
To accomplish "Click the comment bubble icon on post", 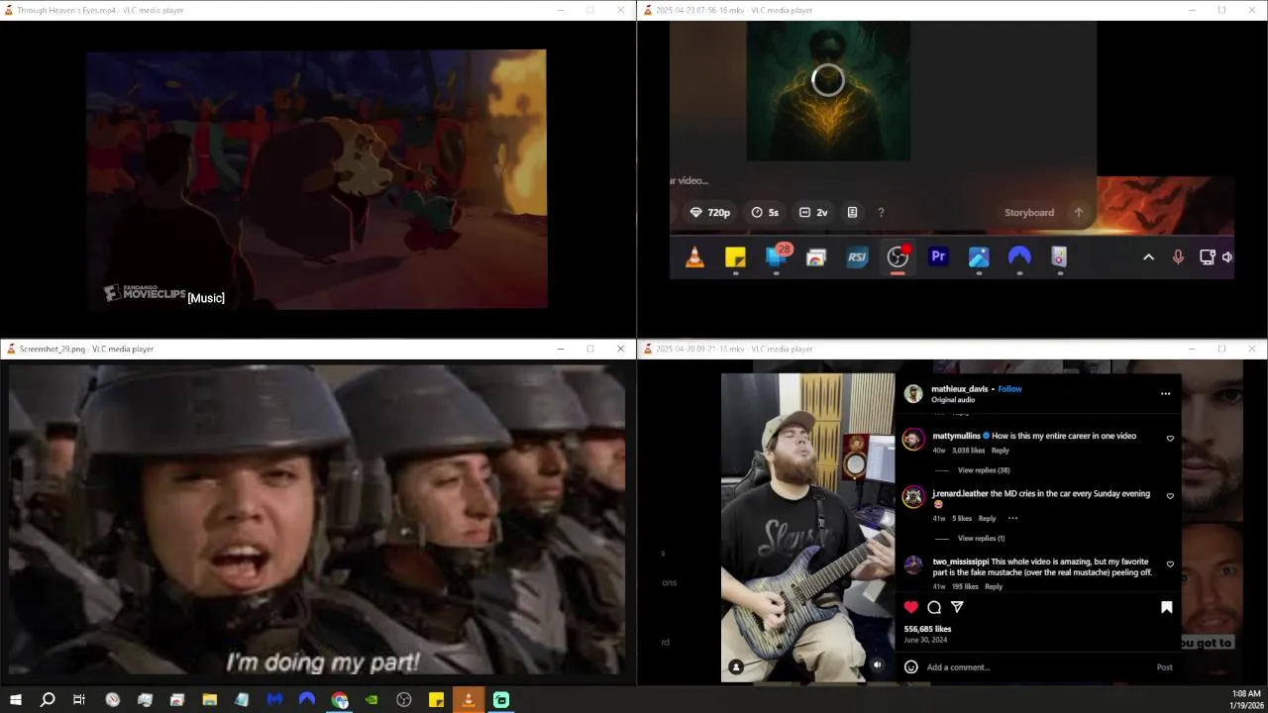I will 934,607.
